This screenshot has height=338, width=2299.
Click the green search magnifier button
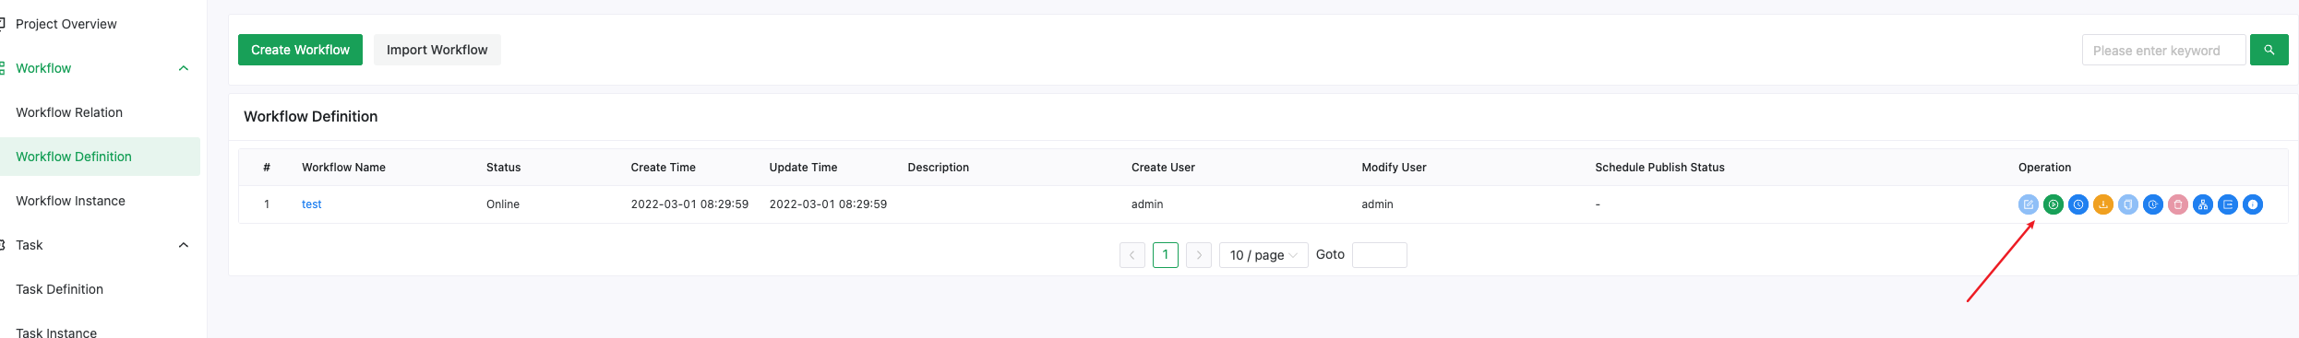2269,50
